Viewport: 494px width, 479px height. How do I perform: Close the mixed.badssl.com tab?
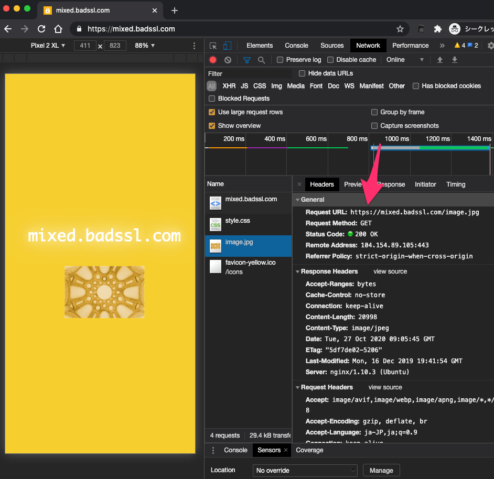click(155, 10)
